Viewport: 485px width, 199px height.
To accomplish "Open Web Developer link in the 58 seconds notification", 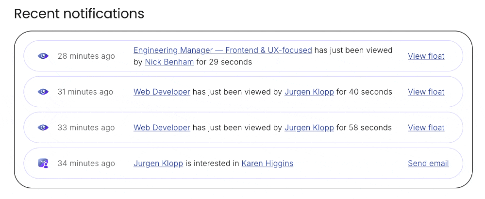I will 162,128.
